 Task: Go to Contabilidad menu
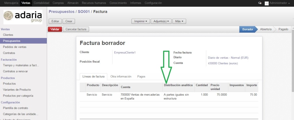click(x=41, y=3)
